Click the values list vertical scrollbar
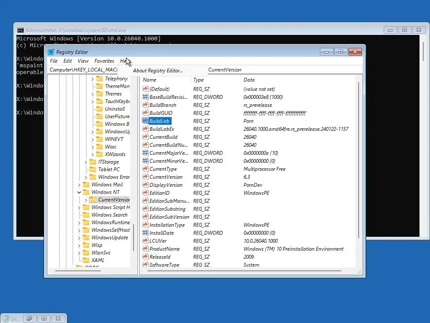 pos(359,160)
